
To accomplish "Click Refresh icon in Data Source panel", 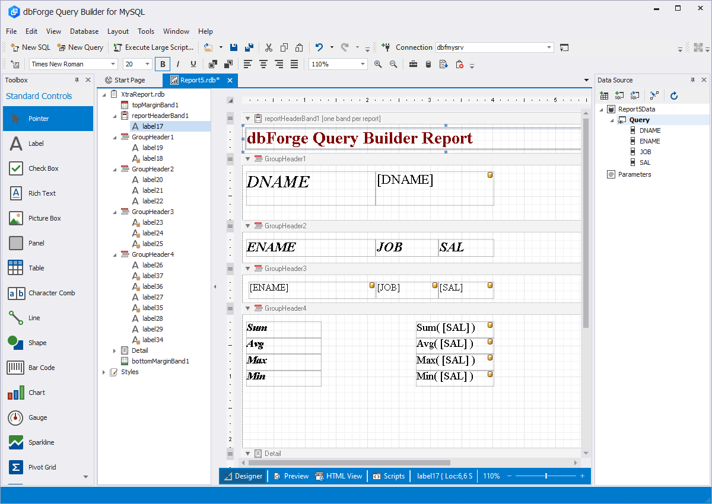I will [674, 95].
